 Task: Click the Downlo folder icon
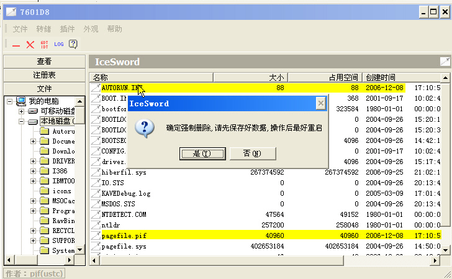pyautogui.click(x=44, y=151)
